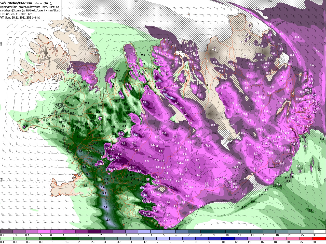
Task: Pick snow legend swatch between 0.2 and 0.3
Action: coord(6,232)
